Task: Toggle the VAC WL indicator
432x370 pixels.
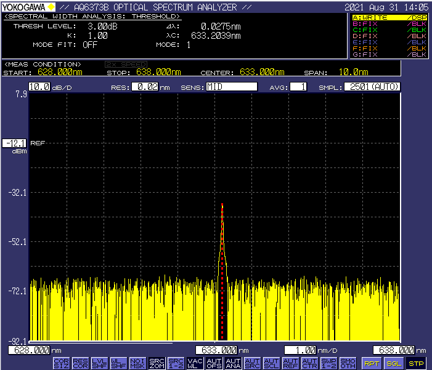Action: point(195,363)
